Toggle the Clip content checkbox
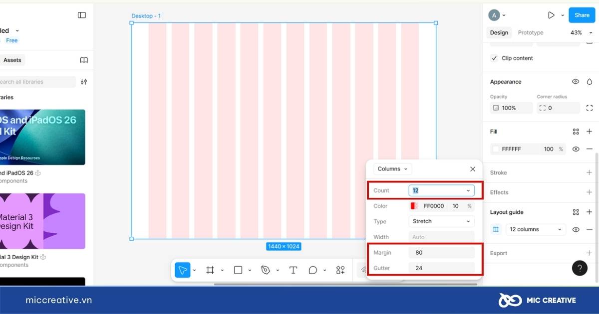 coord(495,58)
